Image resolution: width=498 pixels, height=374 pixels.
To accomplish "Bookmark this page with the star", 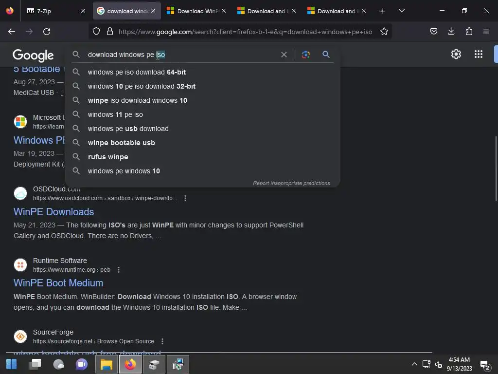I will point(384,32).
